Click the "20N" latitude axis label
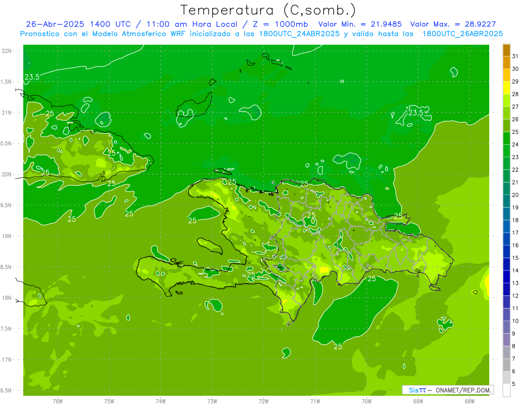527x407 pixels. coord(7,174)
